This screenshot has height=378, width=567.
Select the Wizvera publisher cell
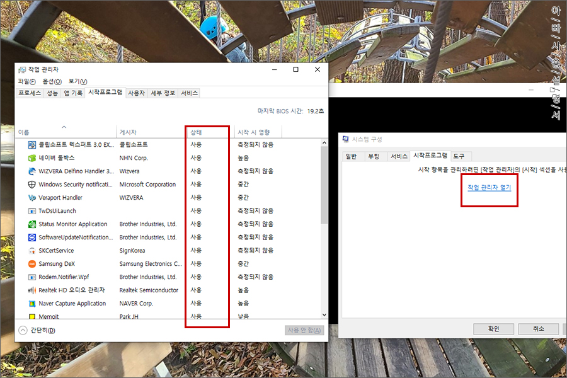[x=129, y=171]
